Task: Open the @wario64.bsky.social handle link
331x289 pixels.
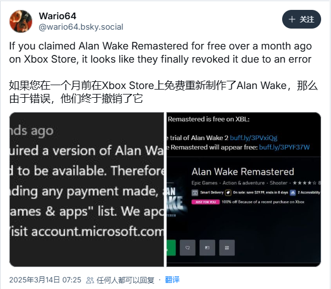Action: 81,27
